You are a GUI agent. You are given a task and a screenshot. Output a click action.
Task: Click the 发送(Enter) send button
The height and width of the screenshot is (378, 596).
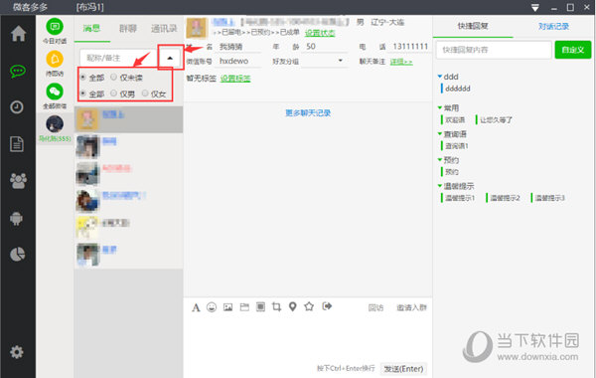pos(403,369)
